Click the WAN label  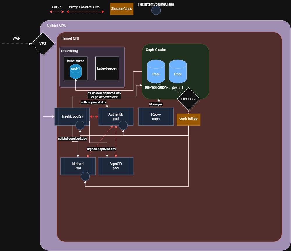point(17,38)
